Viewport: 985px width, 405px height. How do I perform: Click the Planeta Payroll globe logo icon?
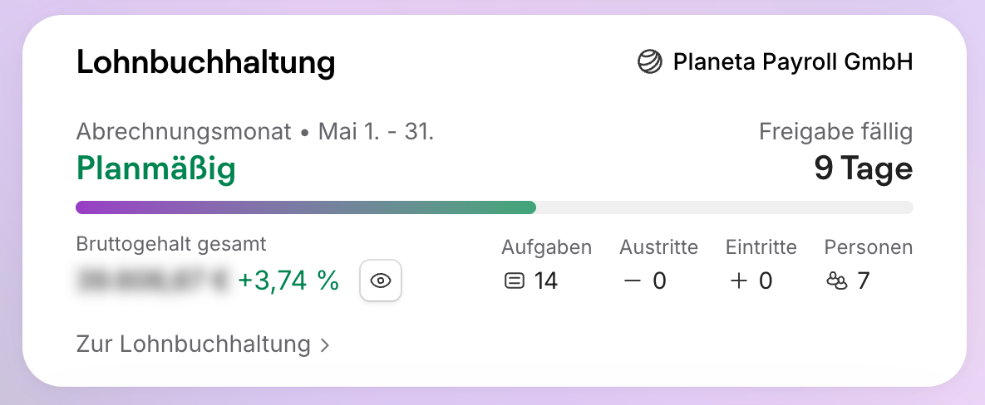[x=649, y=62]
